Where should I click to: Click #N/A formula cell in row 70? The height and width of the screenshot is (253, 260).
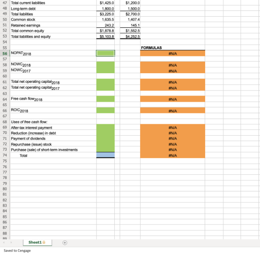(172, 133)
